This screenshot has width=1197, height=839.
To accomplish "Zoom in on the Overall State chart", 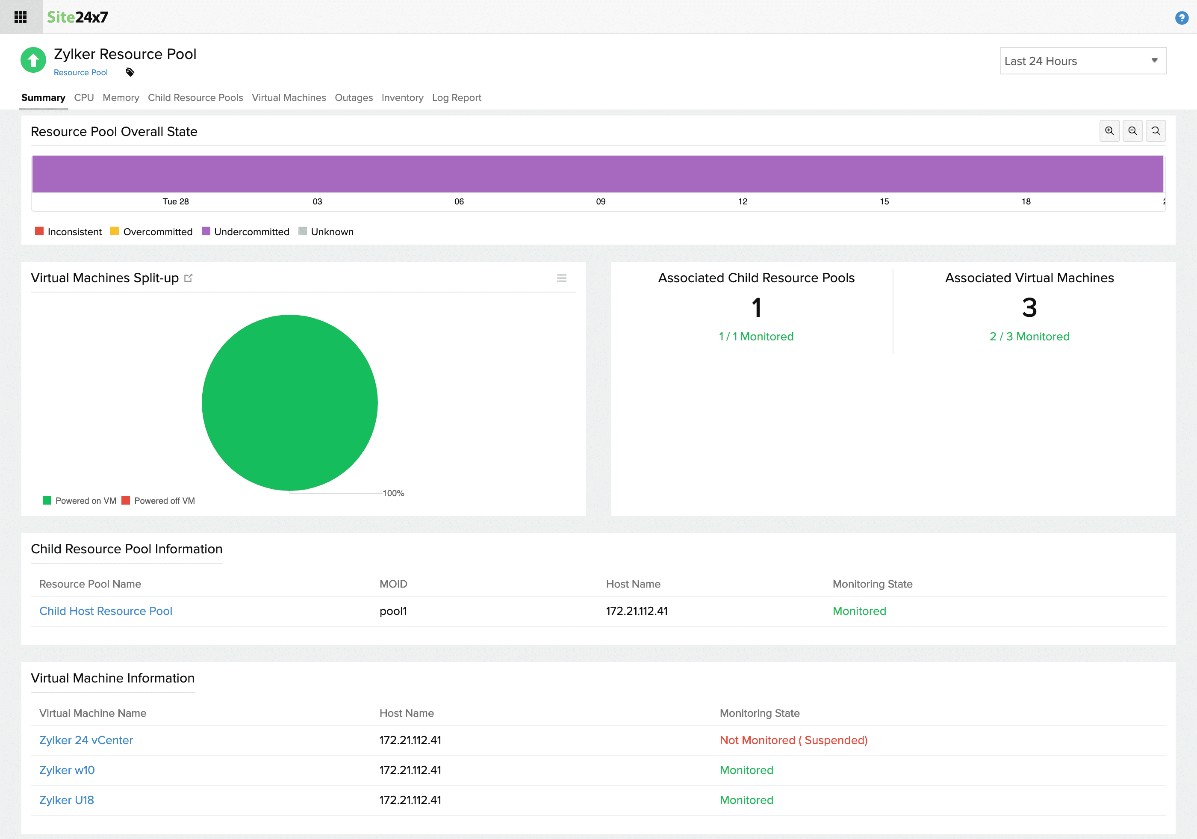I will (1110, 131).
